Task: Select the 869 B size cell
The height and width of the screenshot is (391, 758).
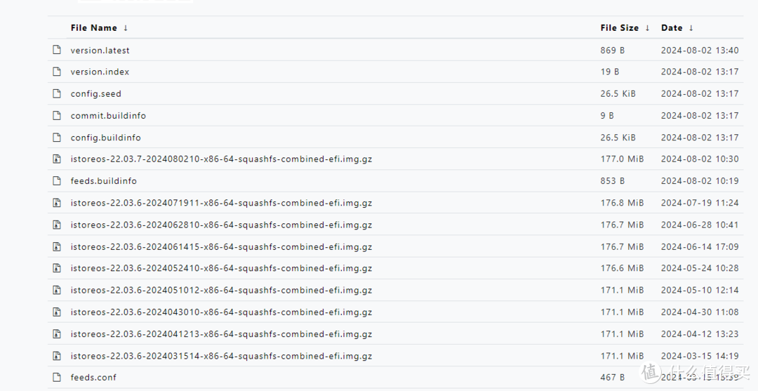Action: [x=613, y=51]
